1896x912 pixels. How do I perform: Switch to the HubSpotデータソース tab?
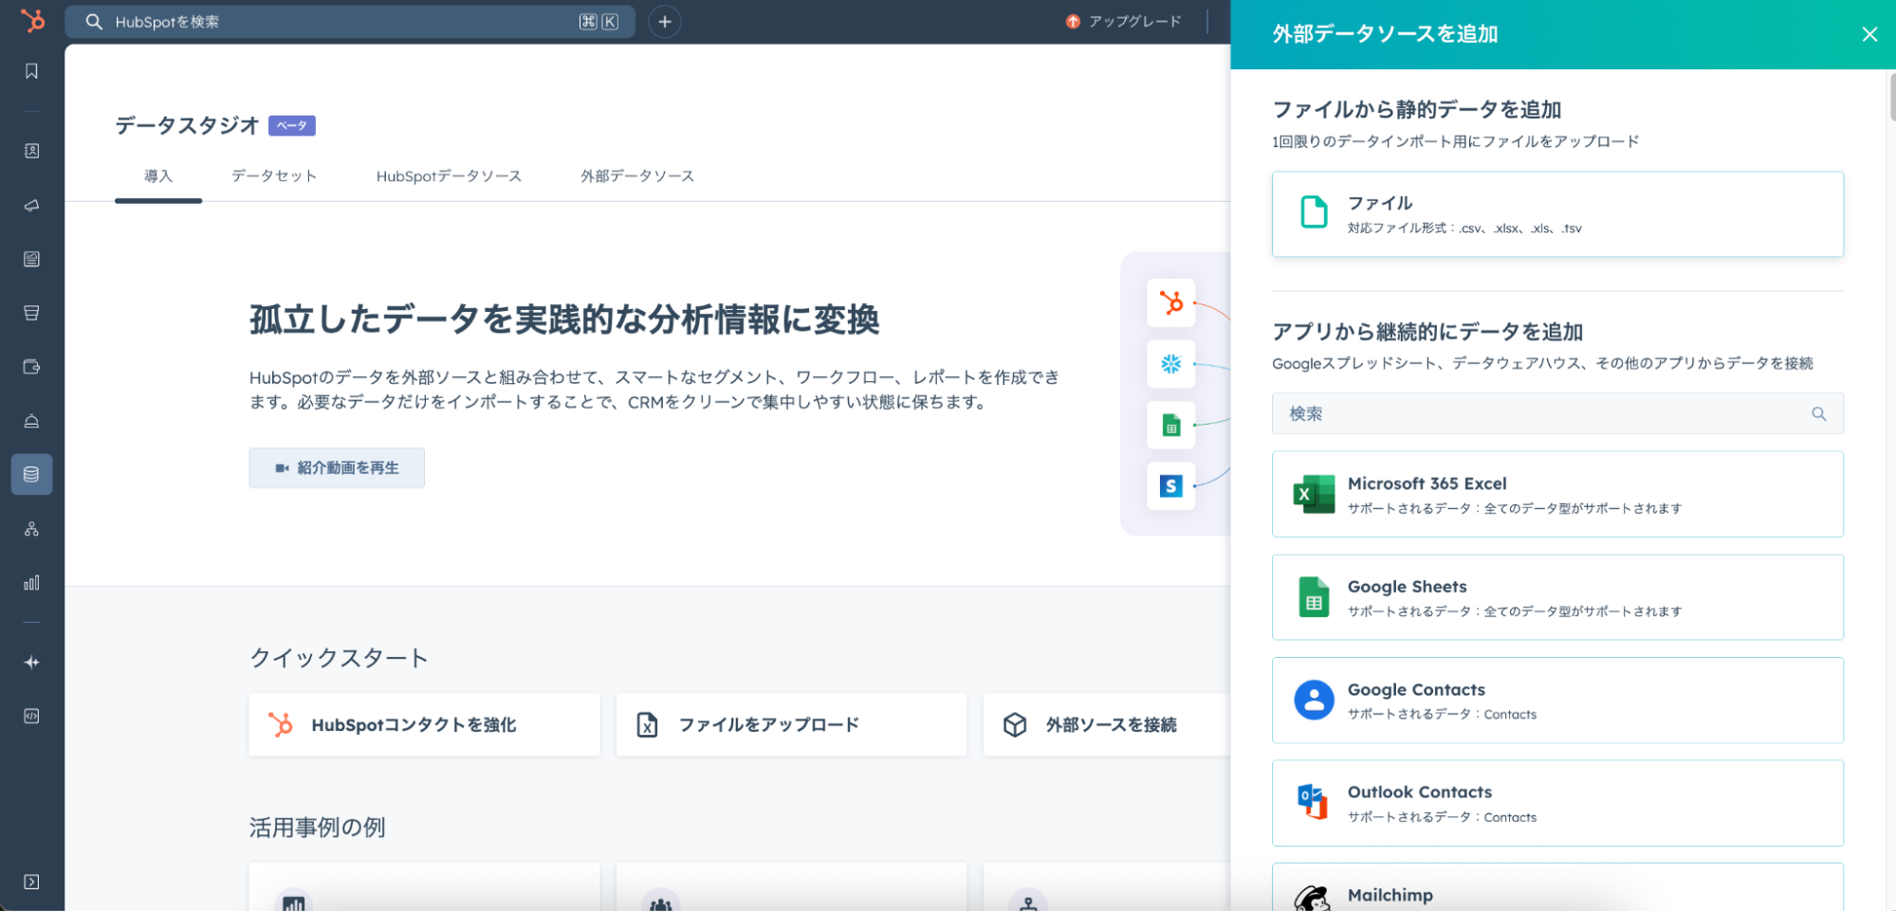click(x=449, y=176)
